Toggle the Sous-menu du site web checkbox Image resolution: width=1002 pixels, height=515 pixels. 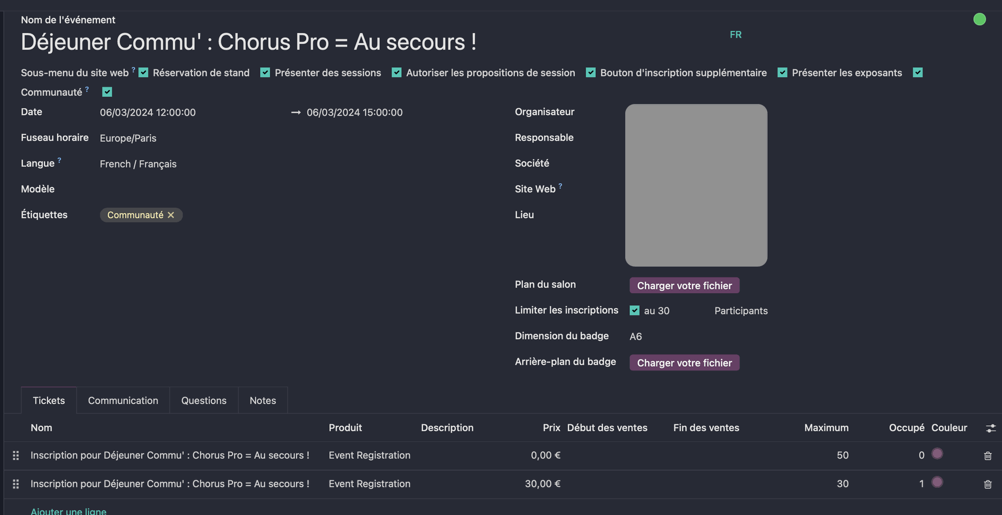coord(144,73)
